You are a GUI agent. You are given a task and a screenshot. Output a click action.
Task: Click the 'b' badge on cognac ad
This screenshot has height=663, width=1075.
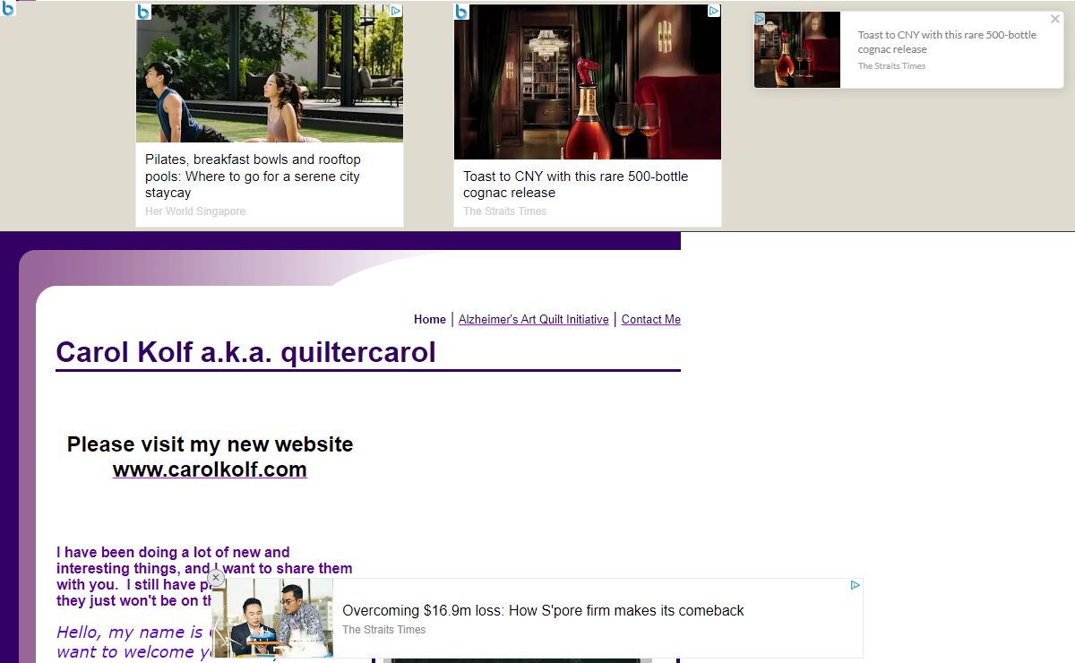(461, 12)
